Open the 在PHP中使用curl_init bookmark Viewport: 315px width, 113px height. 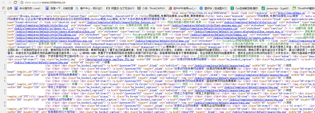(x=183, y=8)
